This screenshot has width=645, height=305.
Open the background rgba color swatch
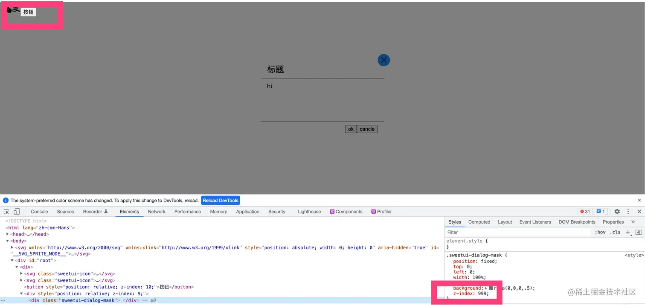[x=491, y=288]
